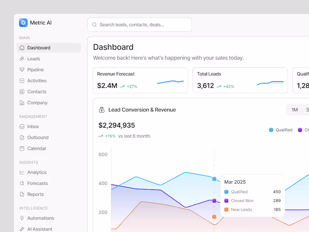Click the money bag icon beside Lead Conversion

[x=102, y=109]
